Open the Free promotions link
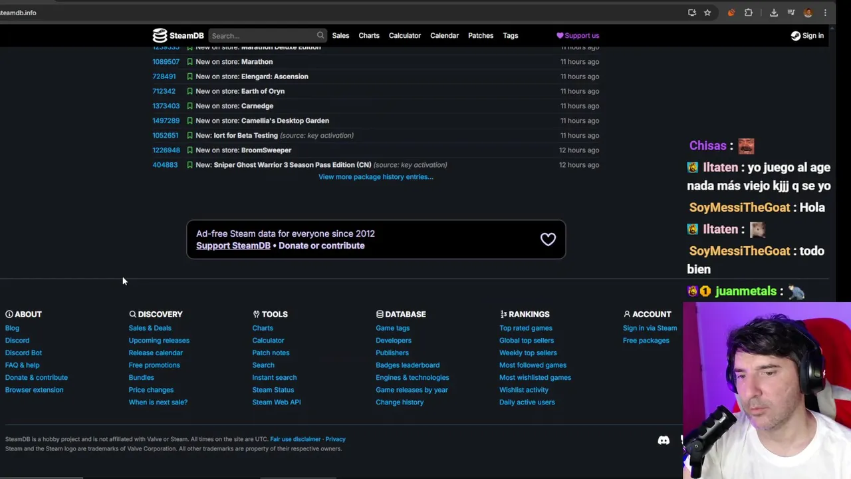Viewport: 851px width, 479px height. [154, 365]
